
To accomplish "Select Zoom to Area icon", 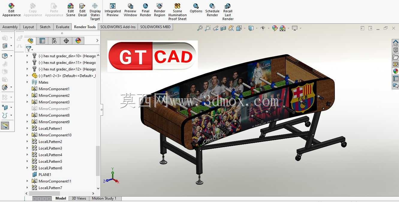I will [208, 28].
